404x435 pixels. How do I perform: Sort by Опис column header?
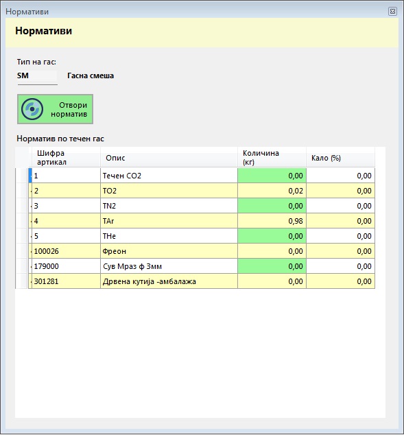[169, 157]
